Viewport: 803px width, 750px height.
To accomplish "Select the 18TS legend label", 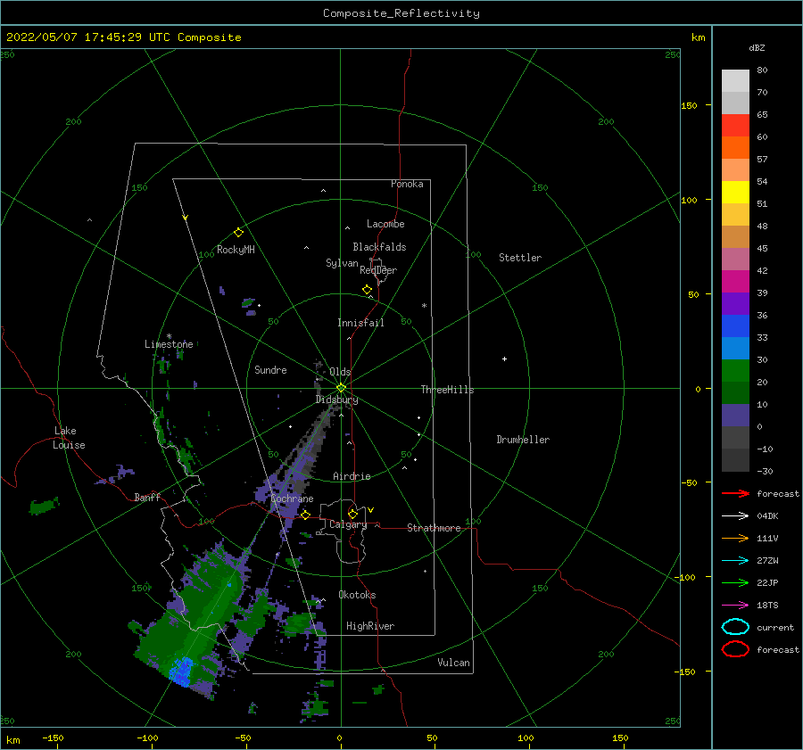I will point(767,606).
